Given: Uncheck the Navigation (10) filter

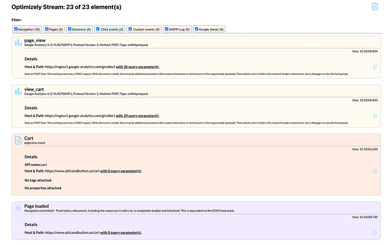Looking at the screenshot, I should click(16, 29).
